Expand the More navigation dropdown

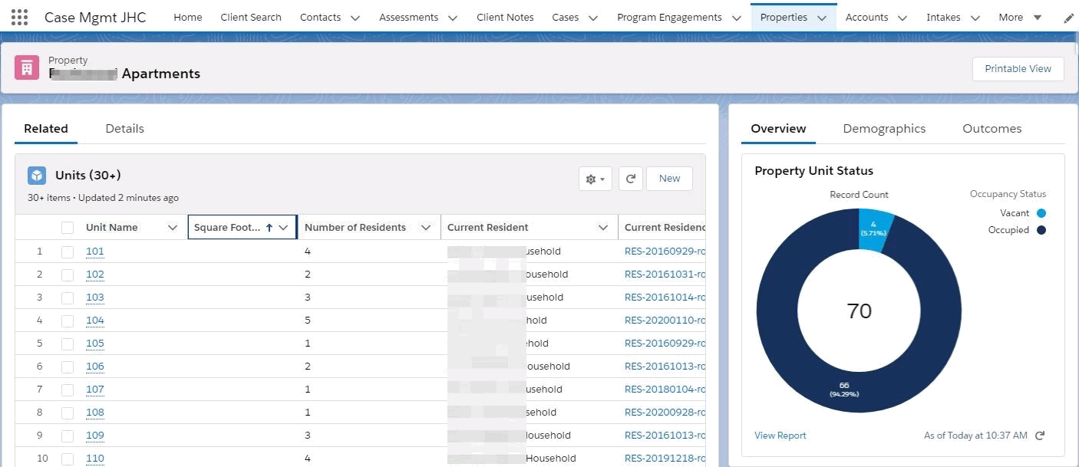click(x=1038, y=18)
